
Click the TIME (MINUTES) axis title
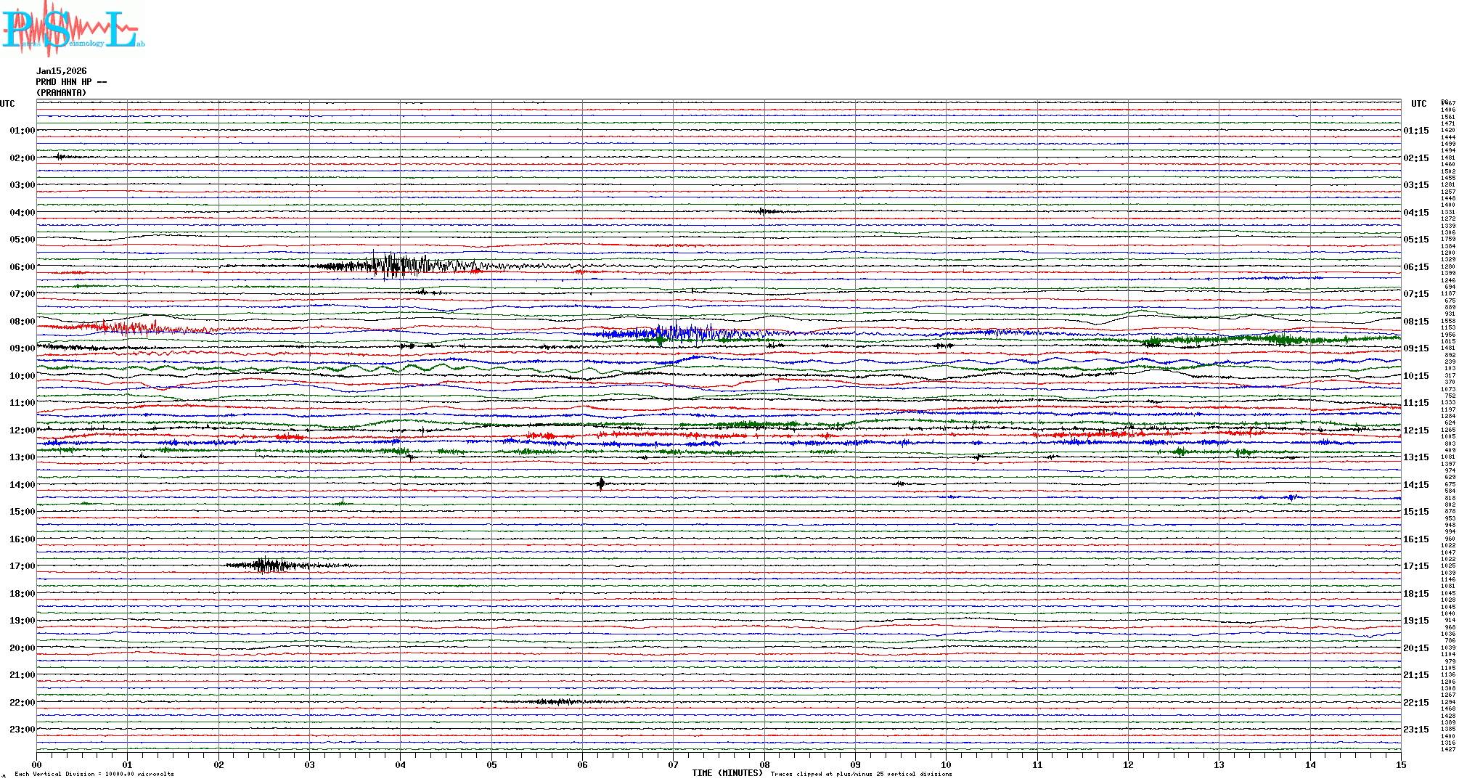[727, 773]
